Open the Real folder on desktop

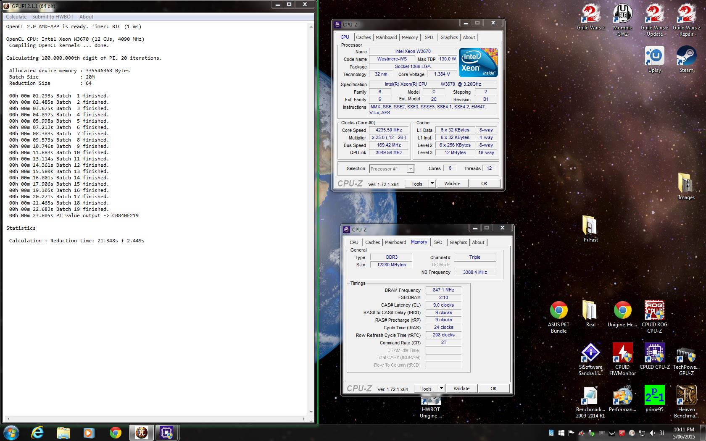[590, 313]
